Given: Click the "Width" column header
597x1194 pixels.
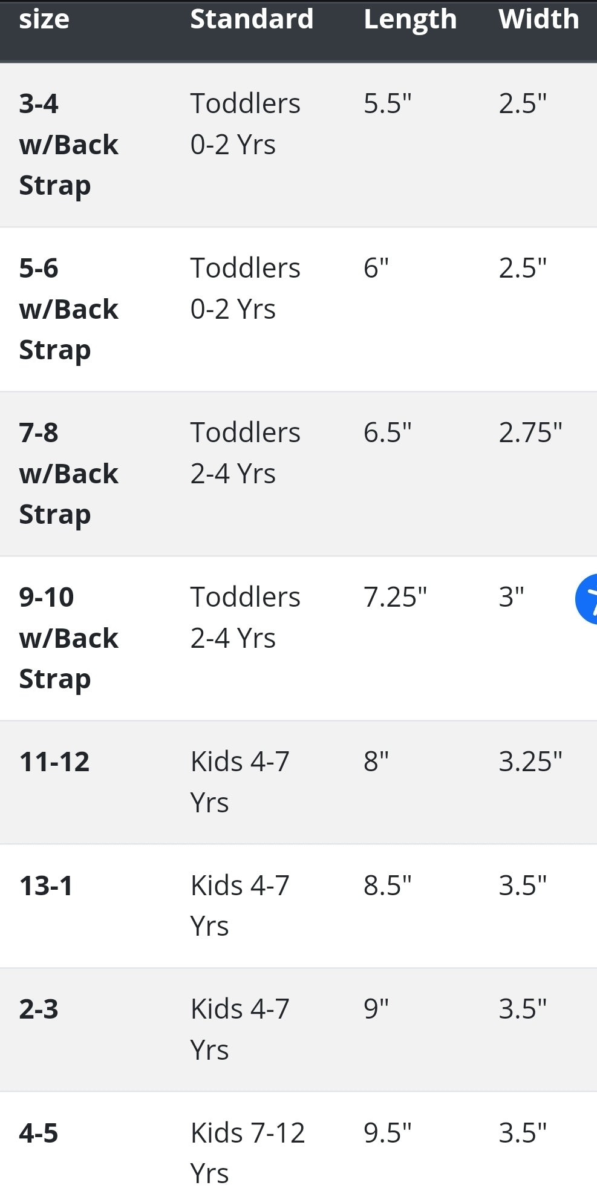Looking at the screenshot, I should (538, 19).
